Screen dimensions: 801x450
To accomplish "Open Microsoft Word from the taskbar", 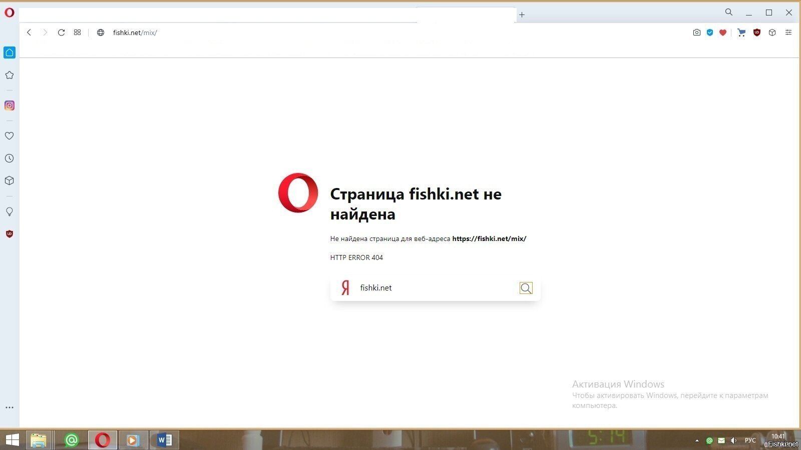I will point(164,440).
